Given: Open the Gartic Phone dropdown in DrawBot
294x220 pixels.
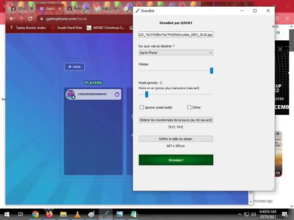Looking at the screenshot, I should click(176, 53).
